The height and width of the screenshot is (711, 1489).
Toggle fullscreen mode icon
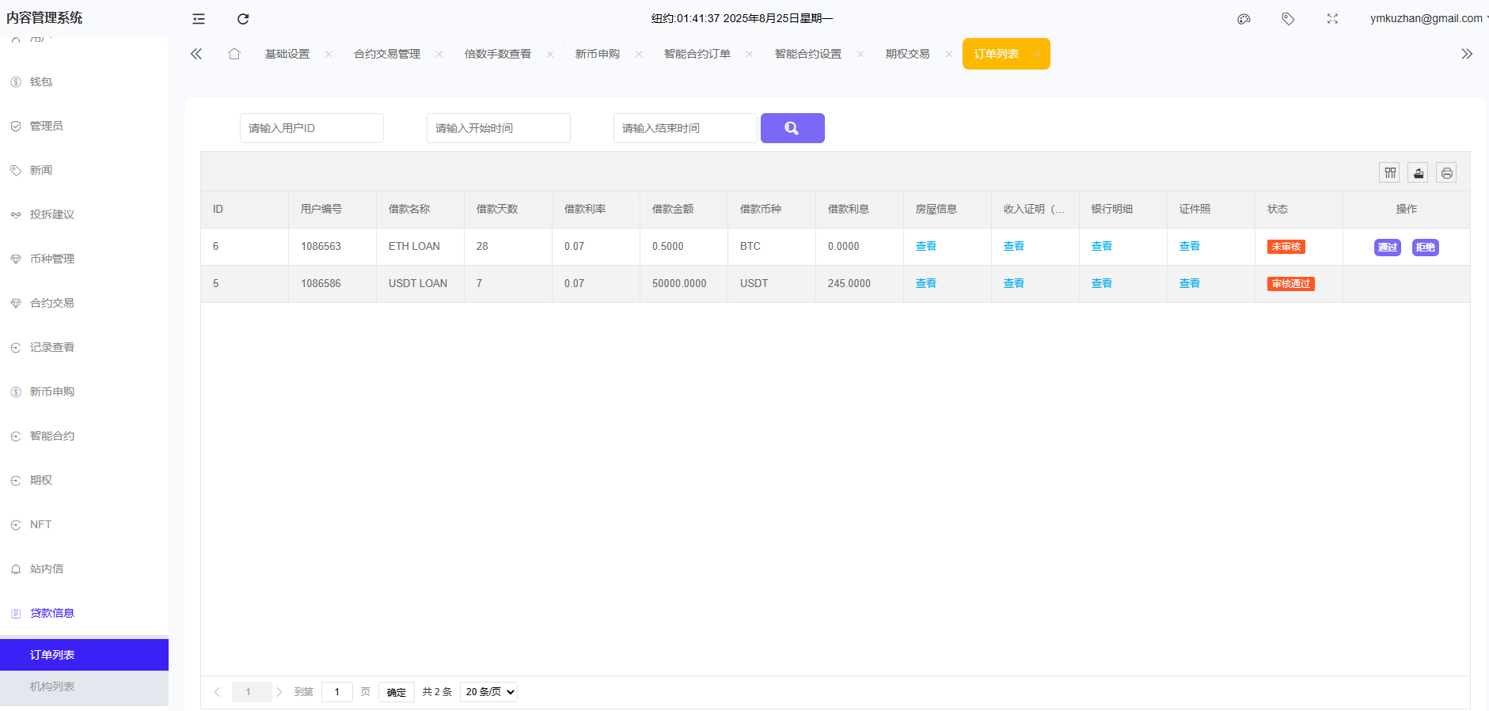[x=1332, y=19]
